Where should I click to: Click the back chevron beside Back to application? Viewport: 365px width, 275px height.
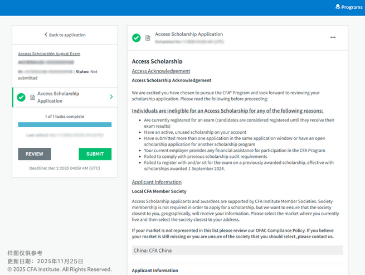click(x=46, y=35)
